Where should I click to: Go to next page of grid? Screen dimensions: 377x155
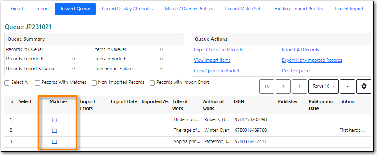[x=299, y=86]
